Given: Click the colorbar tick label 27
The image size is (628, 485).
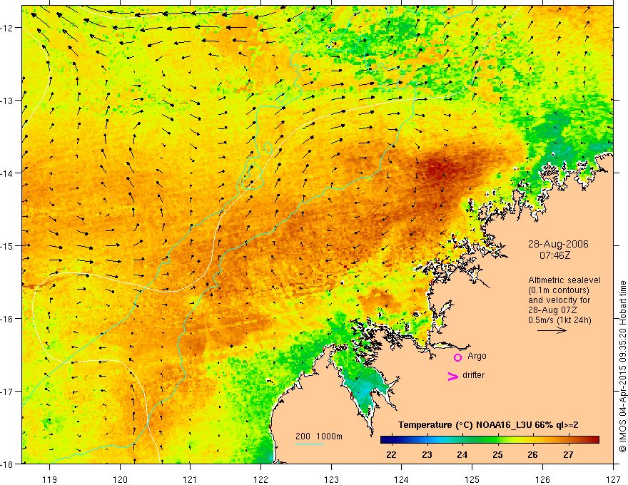Looking at the screenshot, I should (x=568, y=454).
